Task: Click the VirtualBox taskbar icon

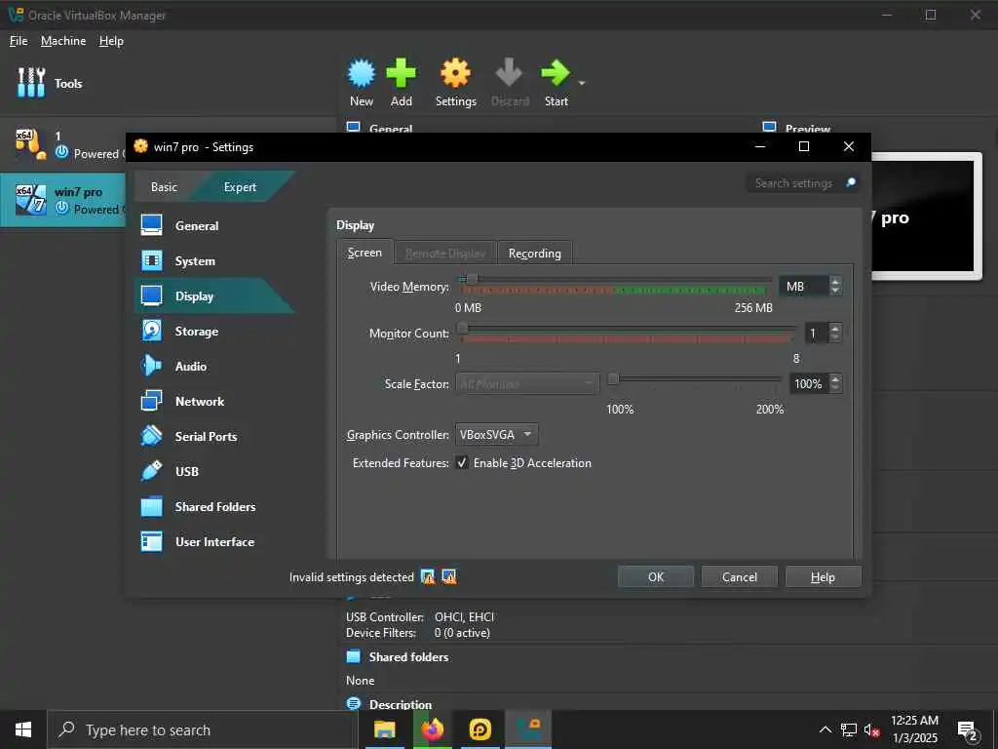Action: tap(528, 729)
